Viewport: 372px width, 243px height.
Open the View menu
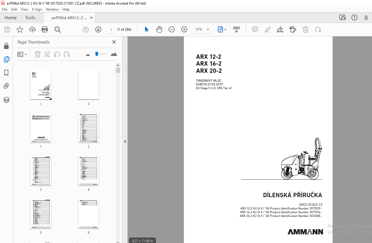point(25,9)
